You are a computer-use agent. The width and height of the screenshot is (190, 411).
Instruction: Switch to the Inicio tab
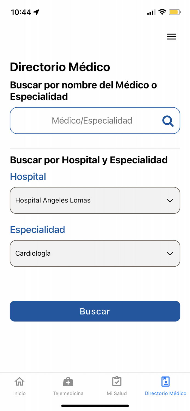tap(19, 386)
